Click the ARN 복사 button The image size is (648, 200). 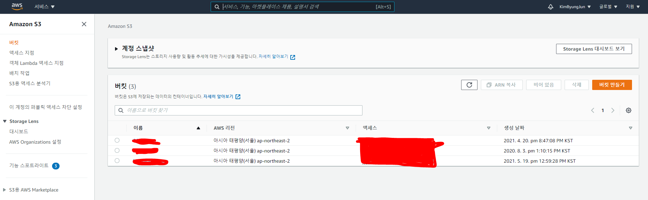(502, 85)
